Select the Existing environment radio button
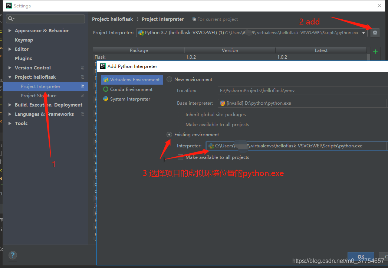Screen dimensions: 388x268 point(169,134)
